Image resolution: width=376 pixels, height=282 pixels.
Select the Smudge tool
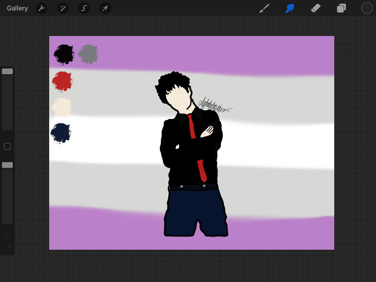tap(290, 8)
